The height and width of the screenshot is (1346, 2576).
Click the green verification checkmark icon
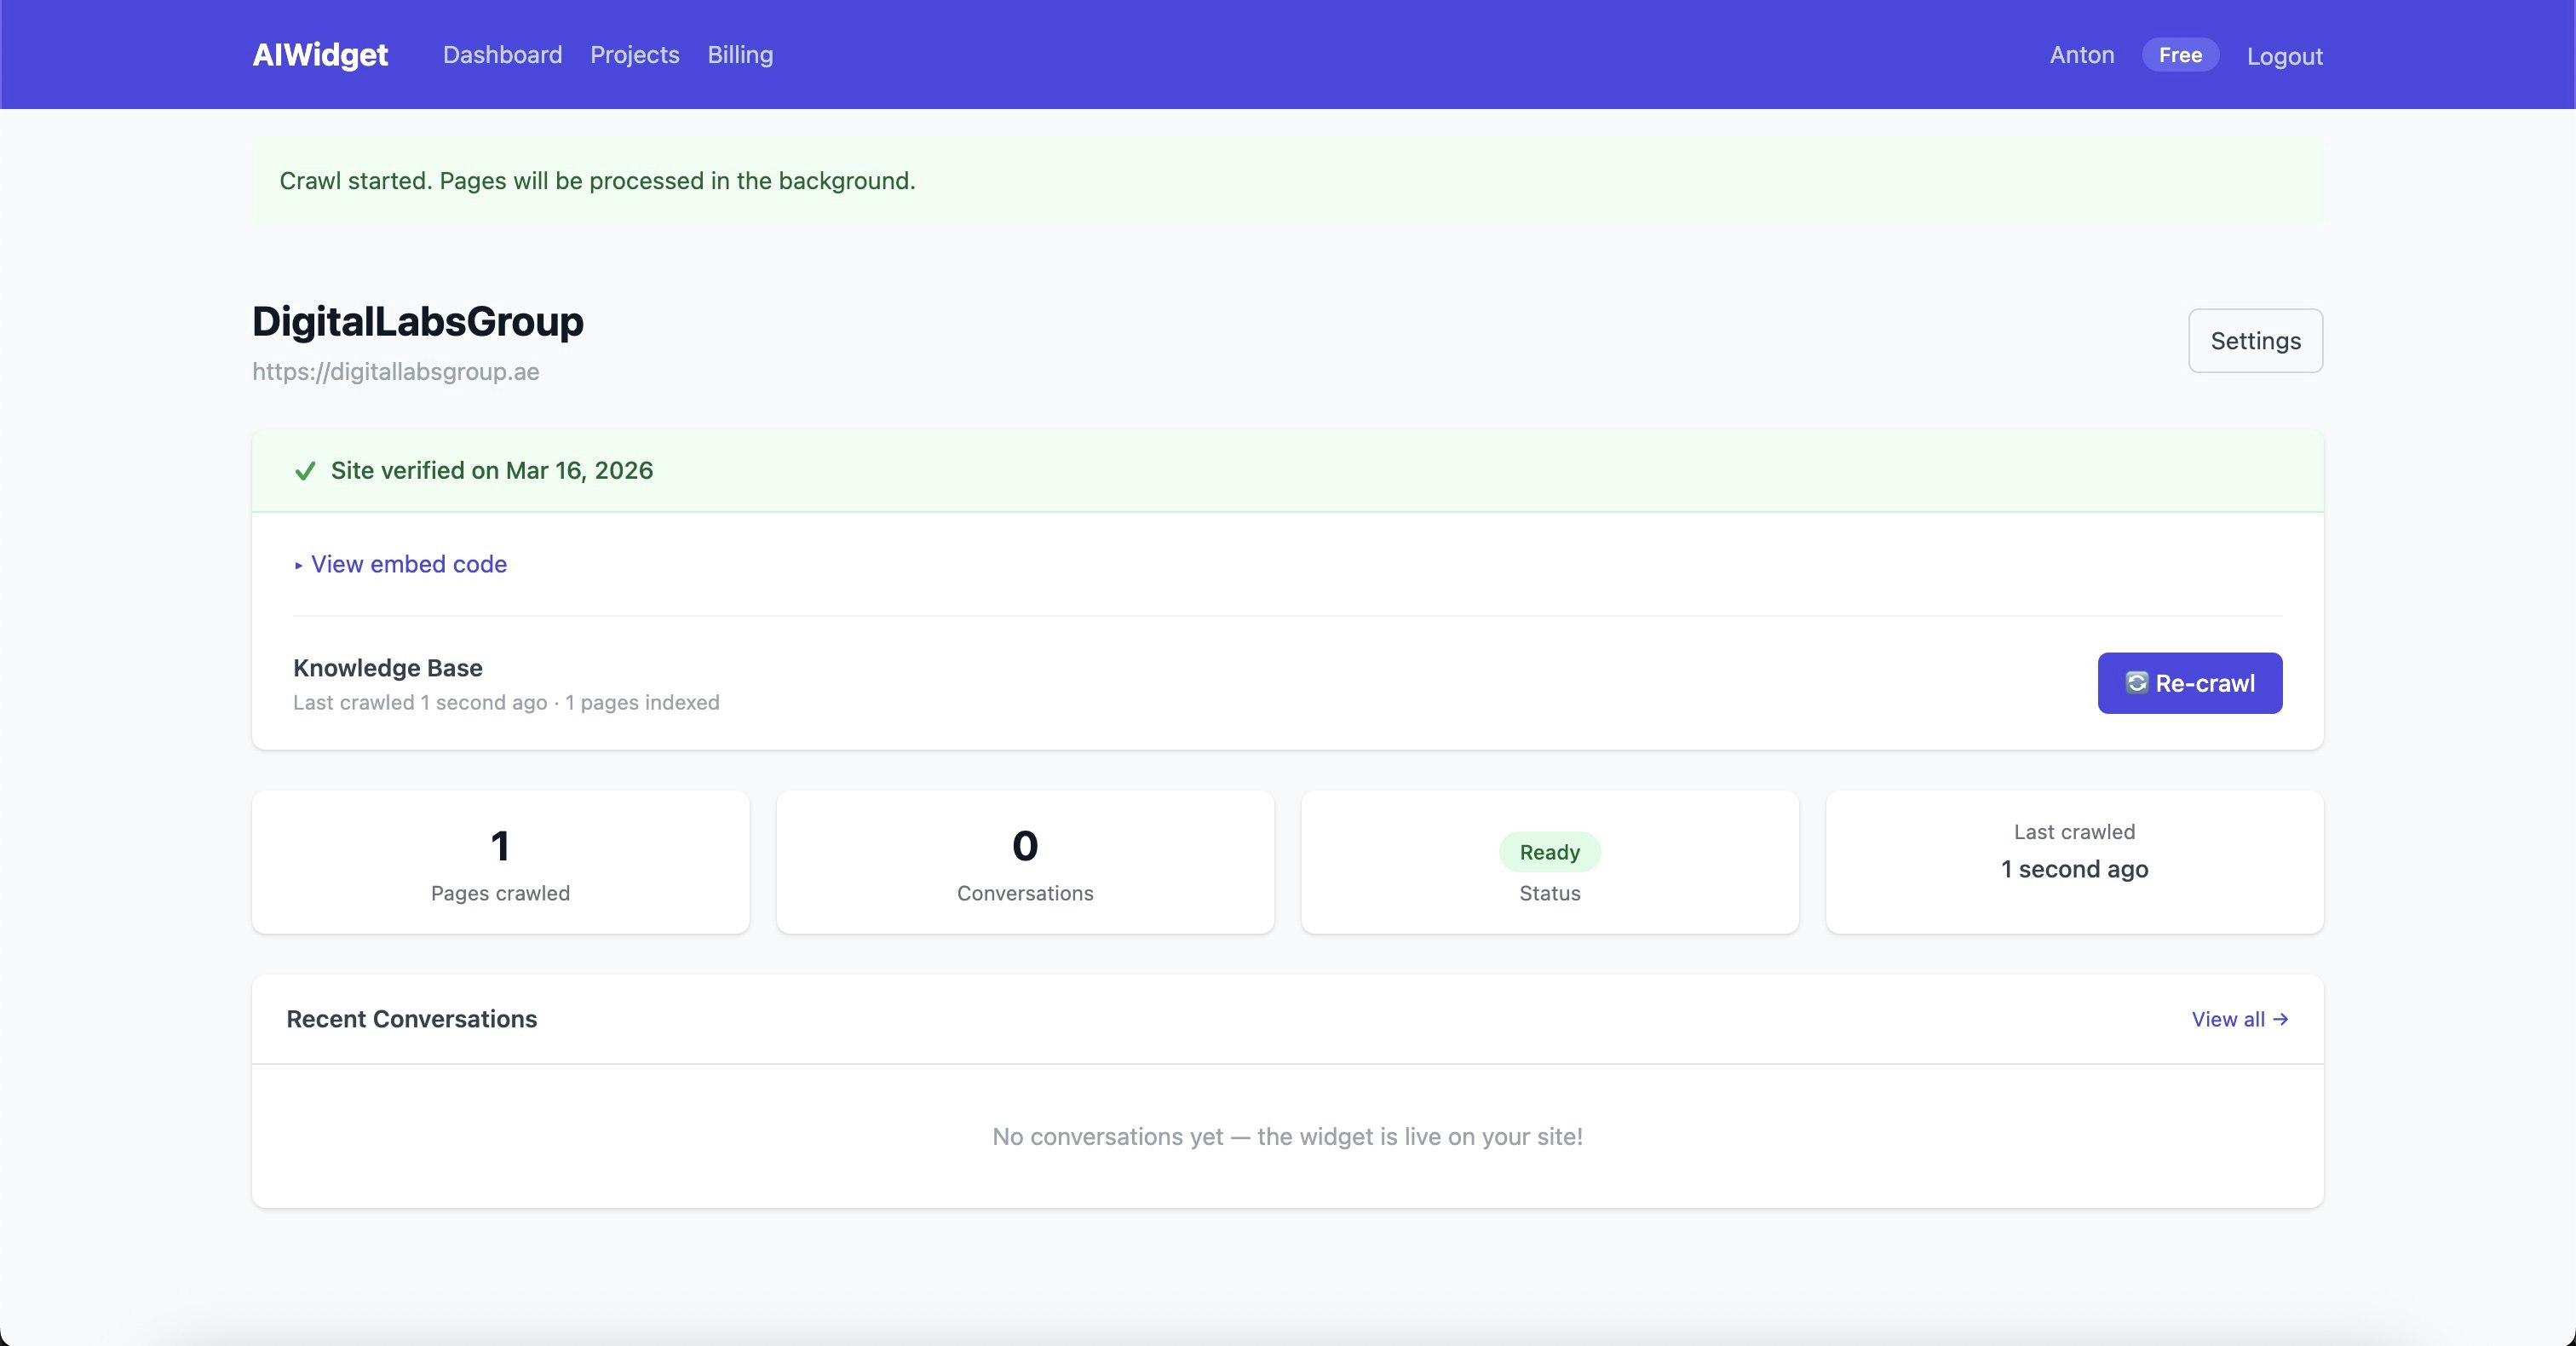coord(305,471)
